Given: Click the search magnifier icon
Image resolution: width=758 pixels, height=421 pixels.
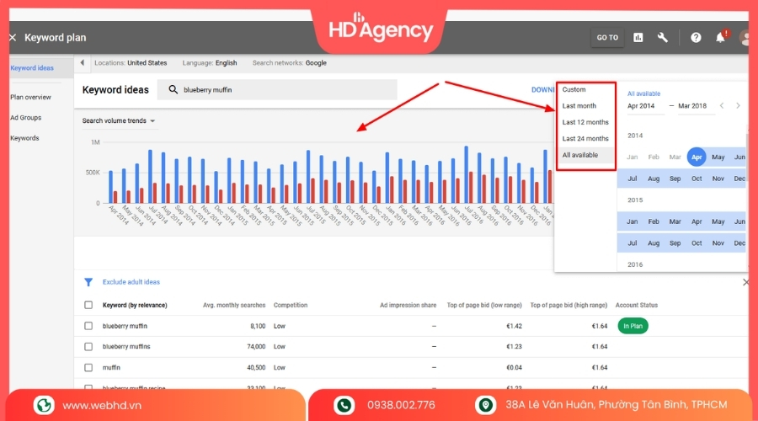Looking at the screenshot, I should coord(173,90).
